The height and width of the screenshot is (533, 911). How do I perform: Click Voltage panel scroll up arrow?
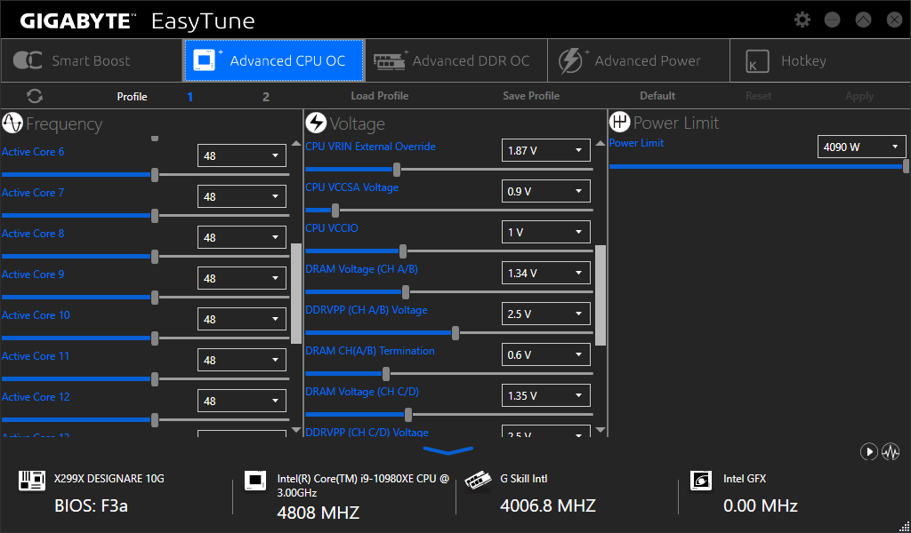(601, 143)
